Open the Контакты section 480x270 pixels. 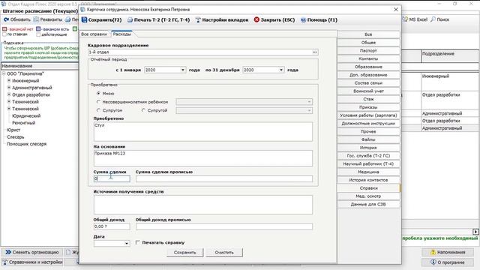(368, 58)
